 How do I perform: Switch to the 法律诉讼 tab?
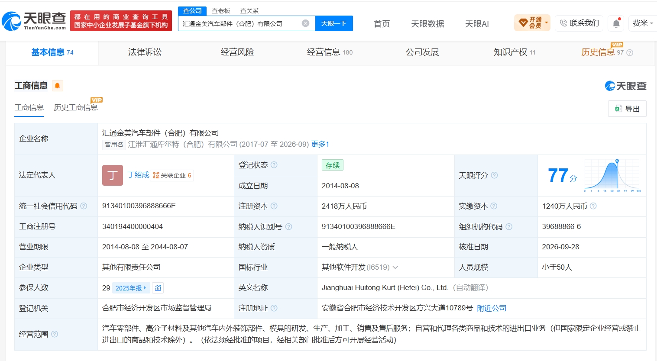click(145, 52)
